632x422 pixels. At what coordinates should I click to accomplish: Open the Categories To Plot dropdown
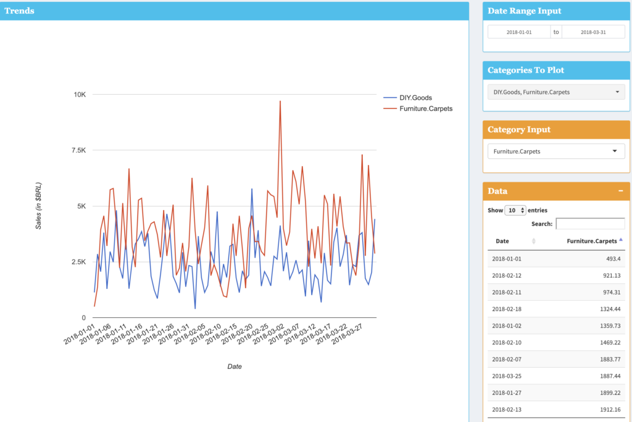[555, 92]
